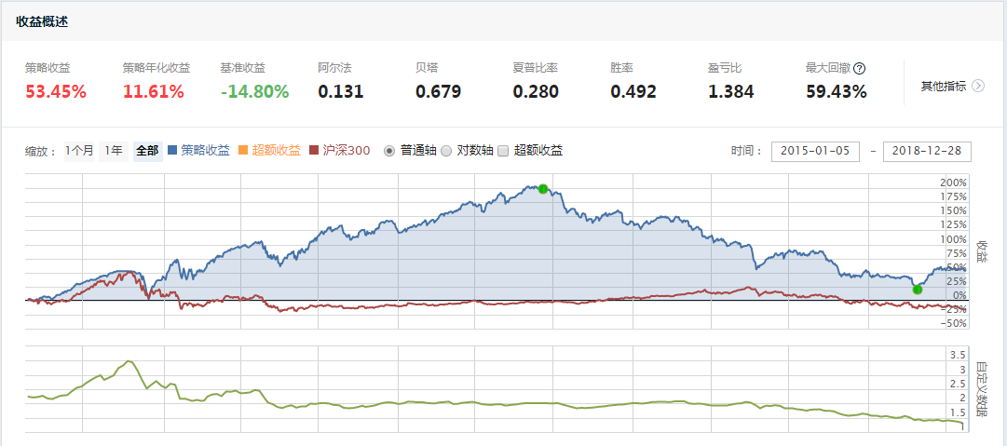Open the 最大回撤 help question-mark icon
The image size is (1007, 446).
click(x=860, y=68)
